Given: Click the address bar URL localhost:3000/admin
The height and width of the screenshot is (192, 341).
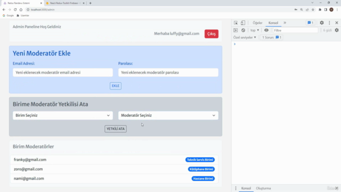Looking at the screenshot, I should coord(43,10).
